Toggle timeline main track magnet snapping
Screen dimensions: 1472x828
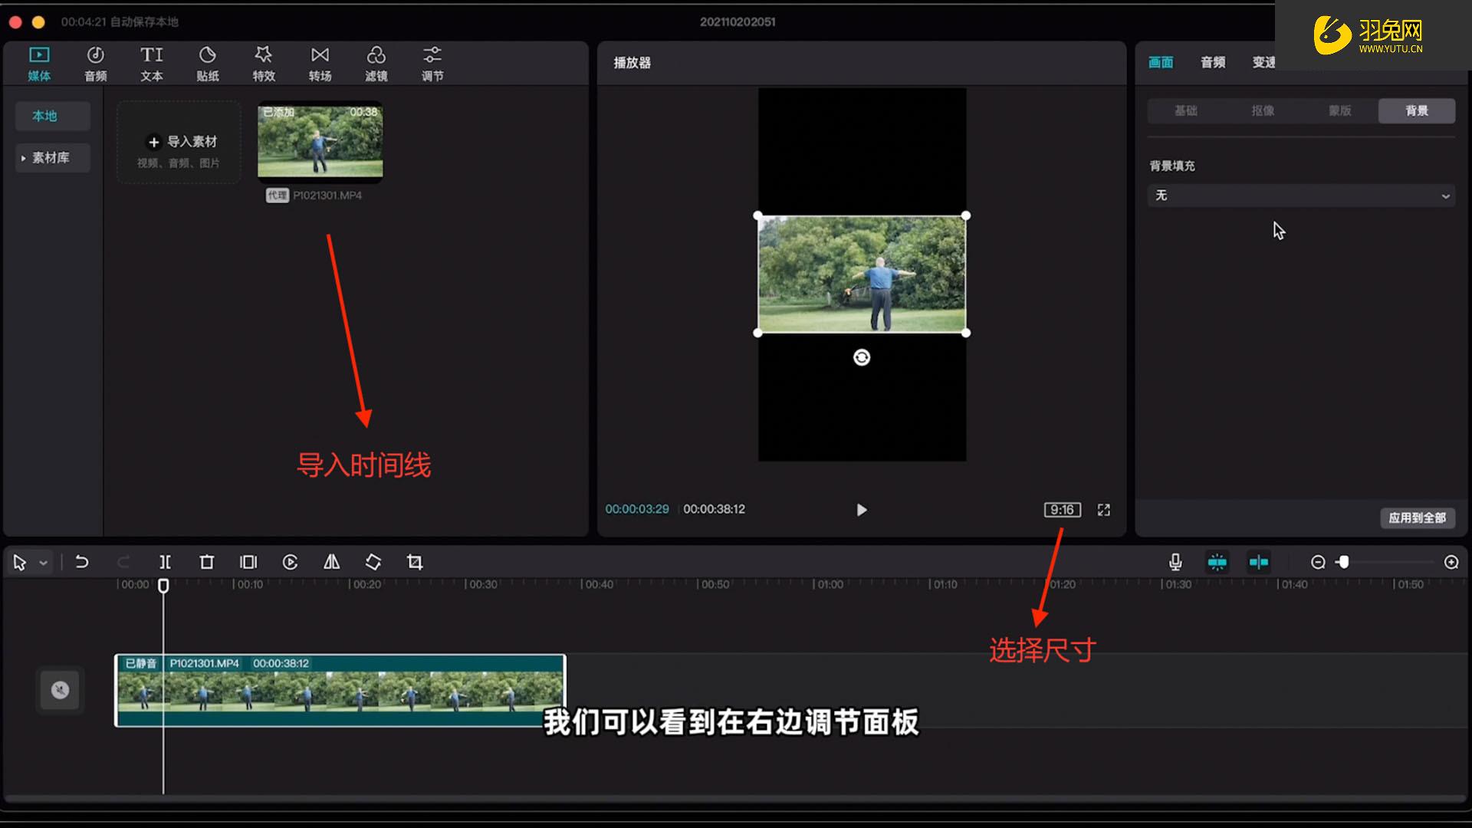(x=1217, y=563)
